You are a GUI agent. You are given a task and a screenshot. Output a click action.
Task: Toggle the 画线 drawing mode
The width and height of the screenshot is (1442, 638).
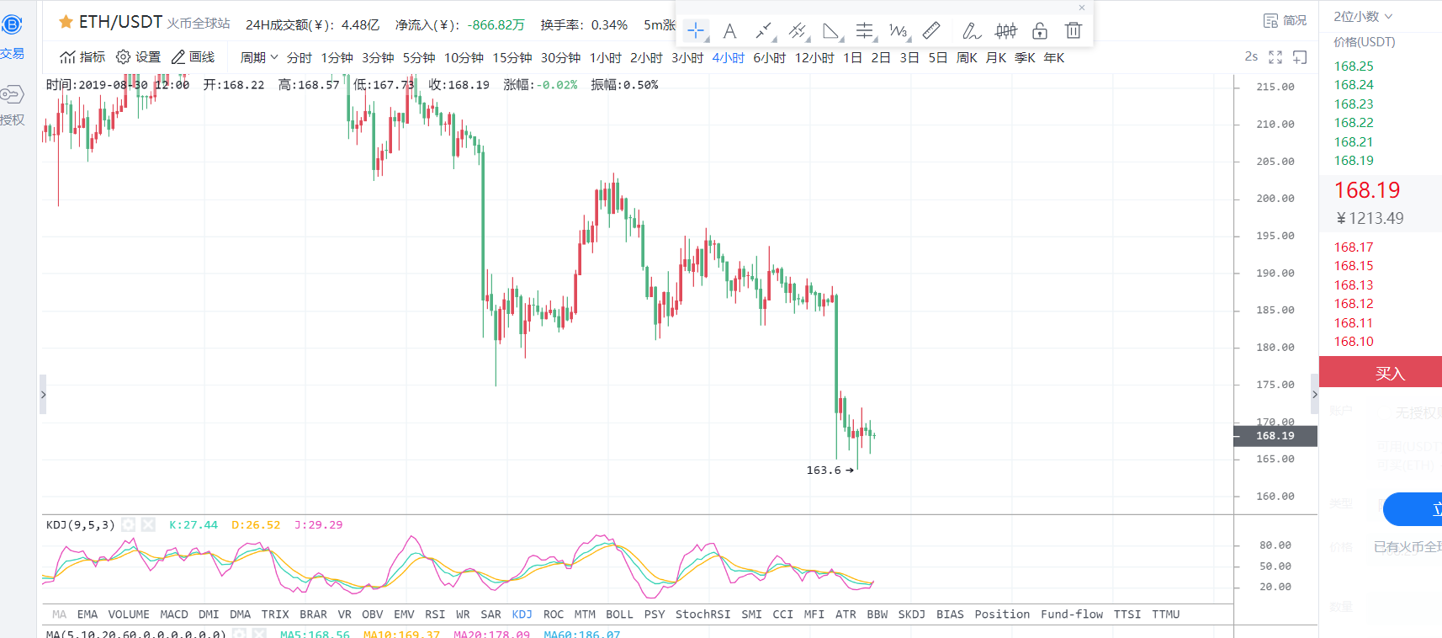click(193, 57)
